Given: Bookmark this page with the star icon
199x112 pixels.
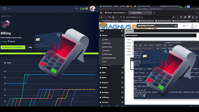Looking at the screenshot, I should (173, 17).
